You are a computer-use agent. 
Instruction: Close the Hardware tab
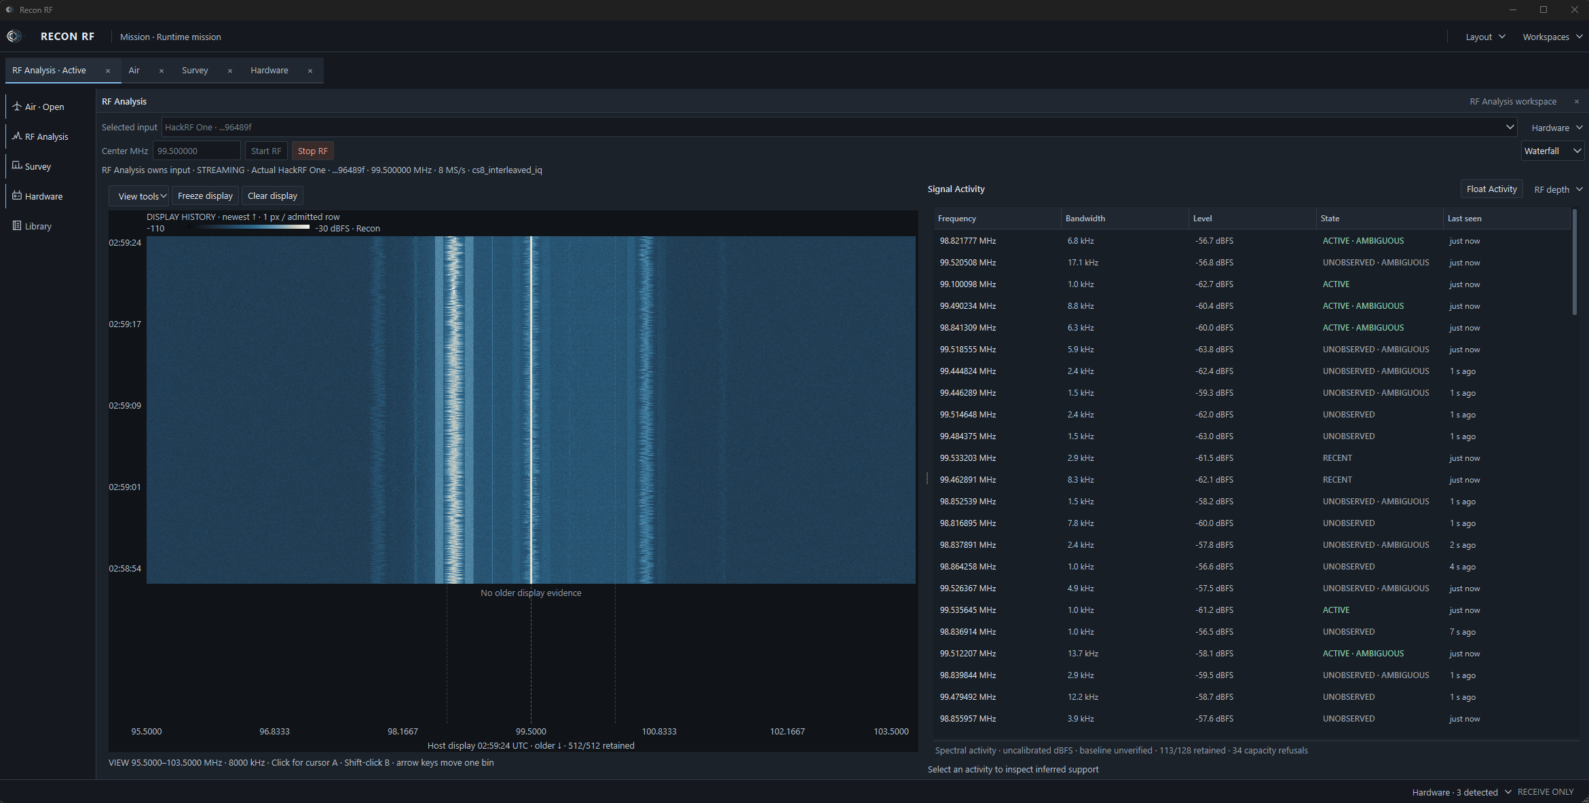(310, 71)
